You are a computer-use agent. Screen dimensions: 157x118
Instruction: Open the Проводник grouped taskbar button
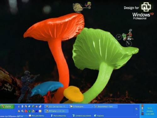(x=81, y=107)
